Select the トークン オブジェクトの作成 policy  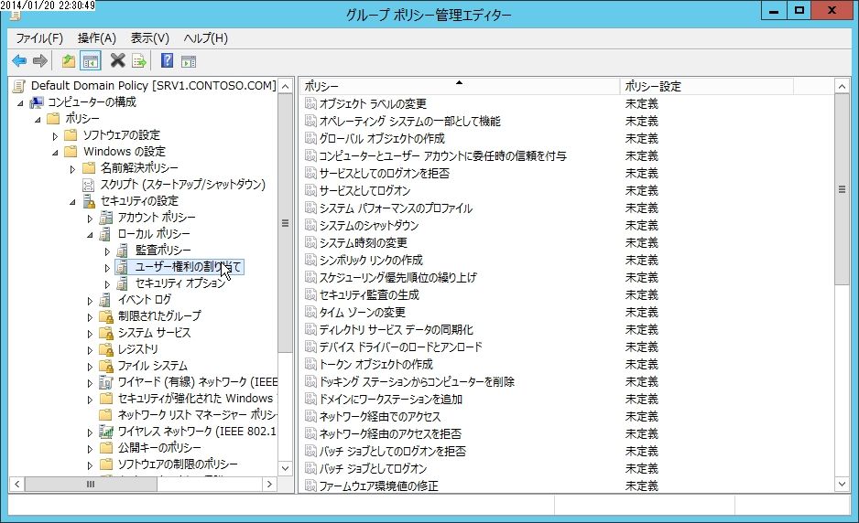375,364
